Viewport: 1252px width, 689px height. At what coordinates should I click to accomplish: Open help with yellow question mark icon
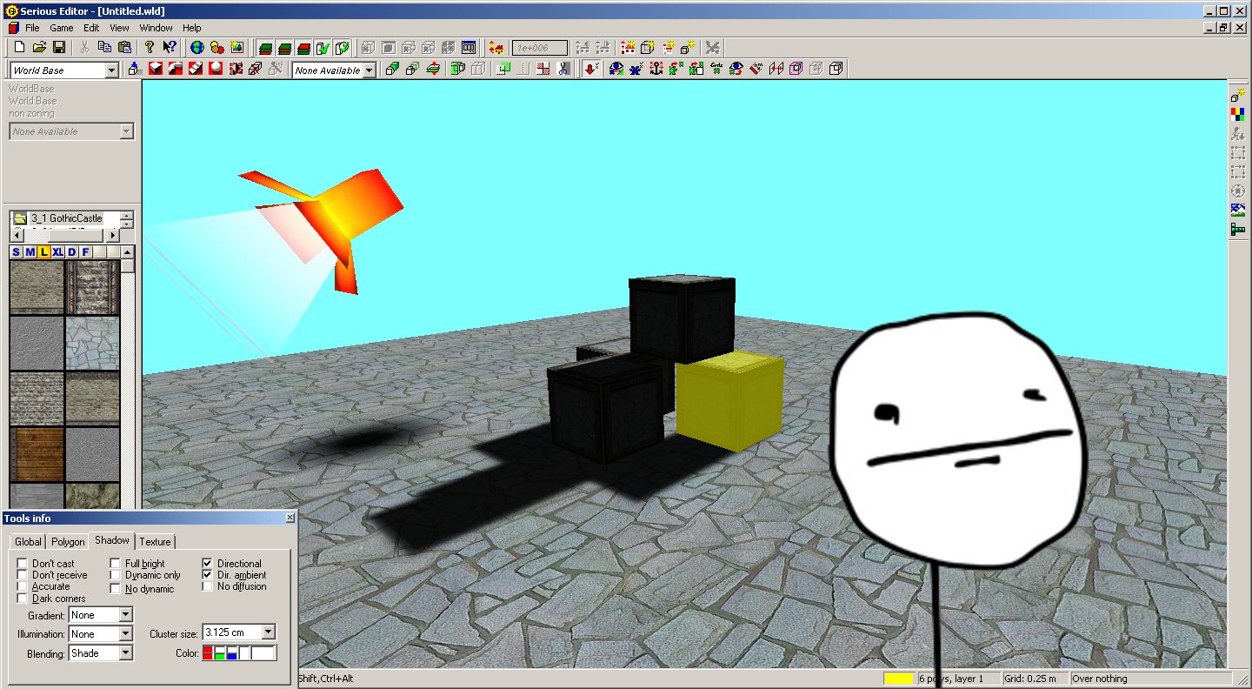click(150, 47)
